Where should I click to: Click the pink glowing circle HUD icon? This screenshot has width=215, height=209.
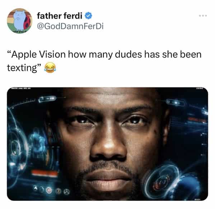[49, 190]
